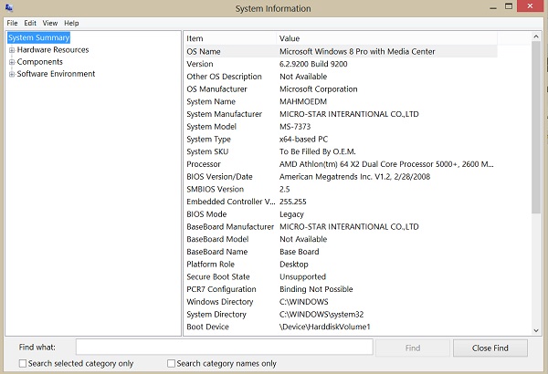Click the value Binding Not Possible
The image size is (548, 374).
pyautogui.click(x=316, y=289)
